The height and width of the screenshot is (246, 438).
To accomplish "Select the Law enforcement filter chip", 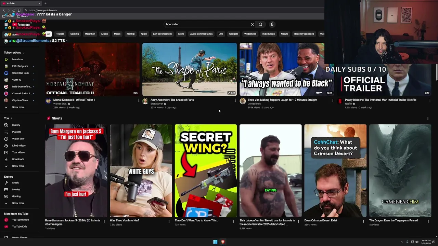I will point(162,34).
